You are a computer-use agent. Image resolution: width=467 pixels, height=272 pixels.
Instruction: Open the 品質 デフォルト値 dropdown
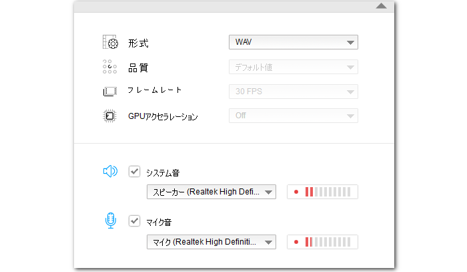coord(293,67)
